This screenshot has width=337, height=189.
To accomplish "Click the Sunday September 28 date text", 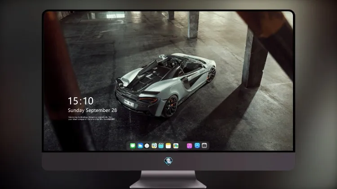I will 93,110.
